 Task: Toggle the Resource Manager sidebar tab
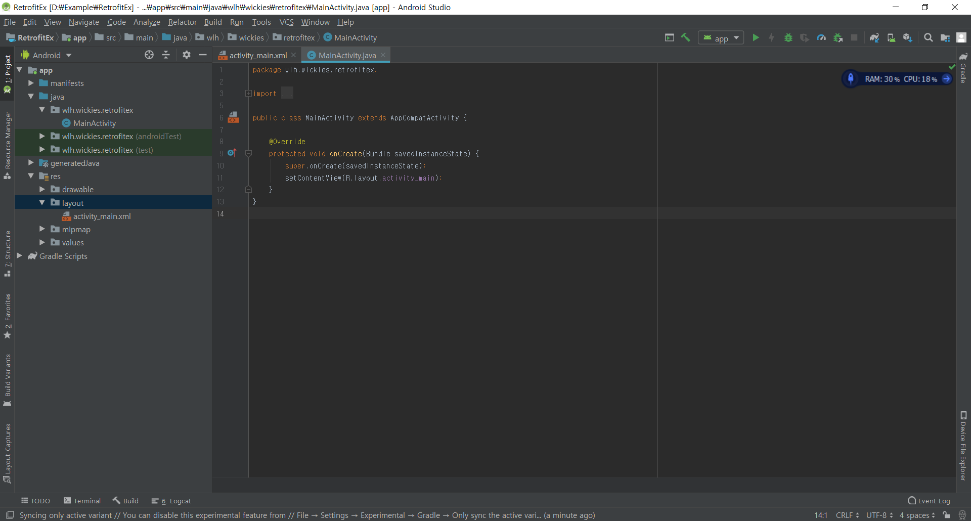click(8, 145)
